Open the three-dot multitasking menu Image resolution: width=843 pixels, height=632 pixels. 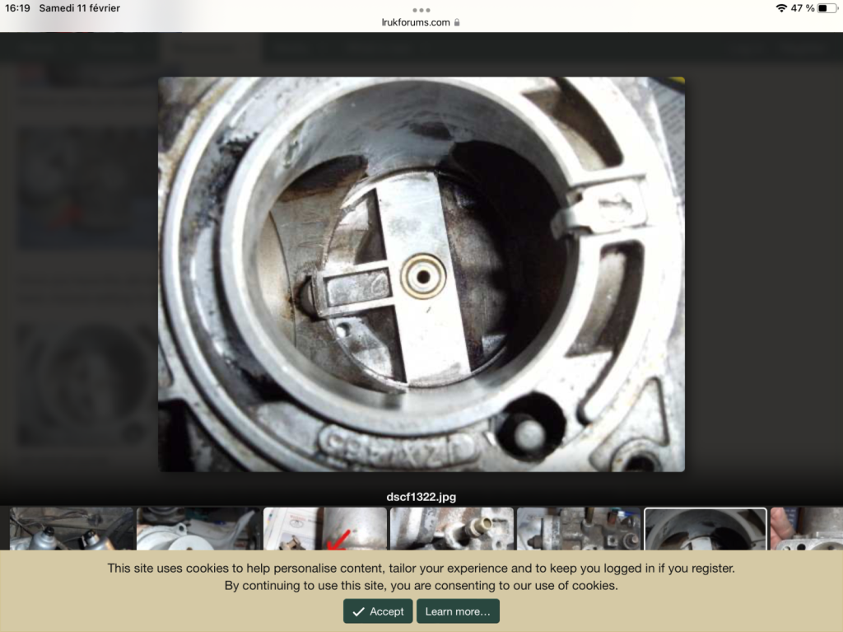click(421, 10)
